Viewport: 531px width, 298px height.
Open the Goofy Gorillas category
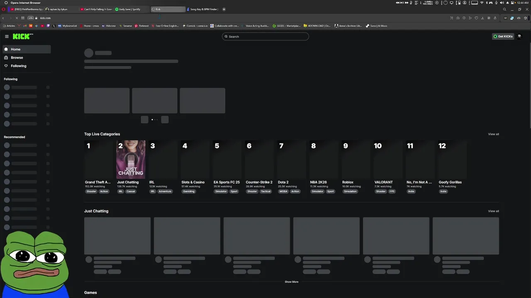point(450,182)
